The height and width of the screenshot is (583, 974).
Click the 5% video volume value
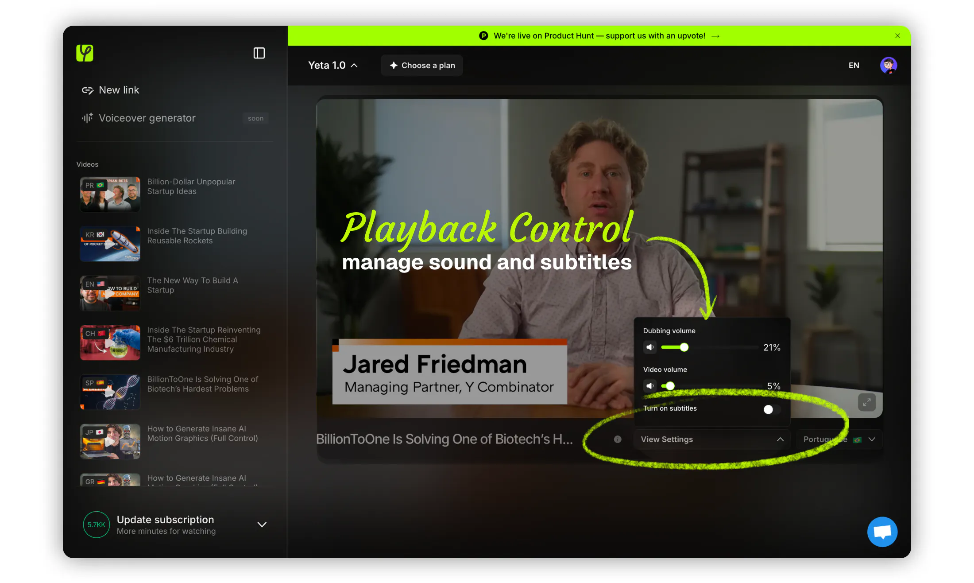pos(773,386)
